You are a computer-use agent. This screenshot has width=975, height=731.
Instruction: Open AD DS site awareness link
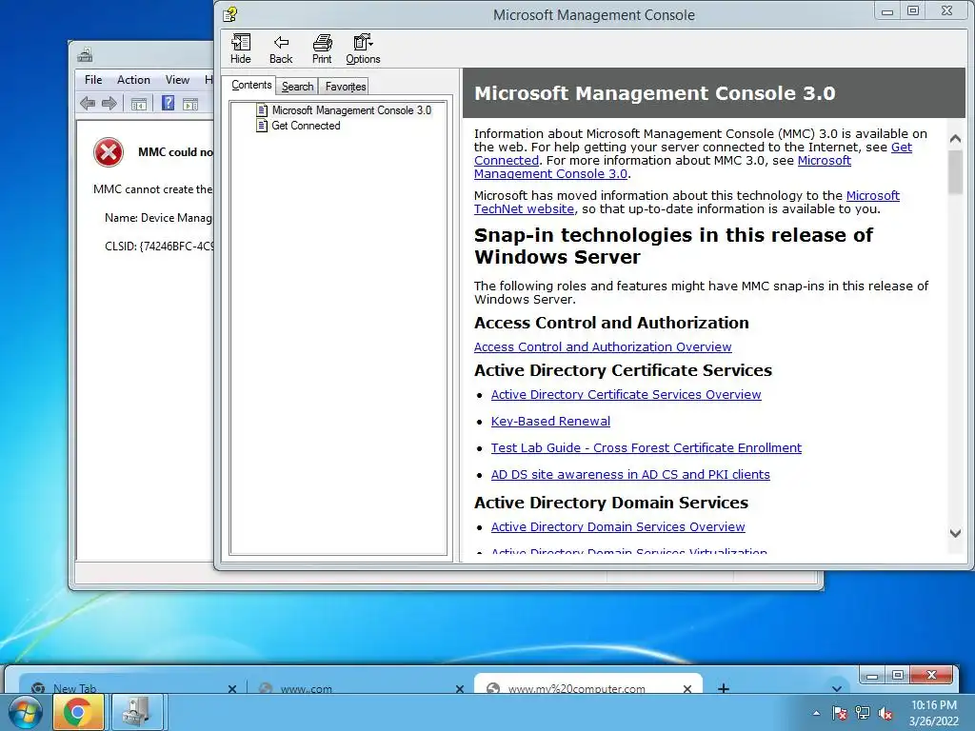pyautogui.click(x=630, y=474)
